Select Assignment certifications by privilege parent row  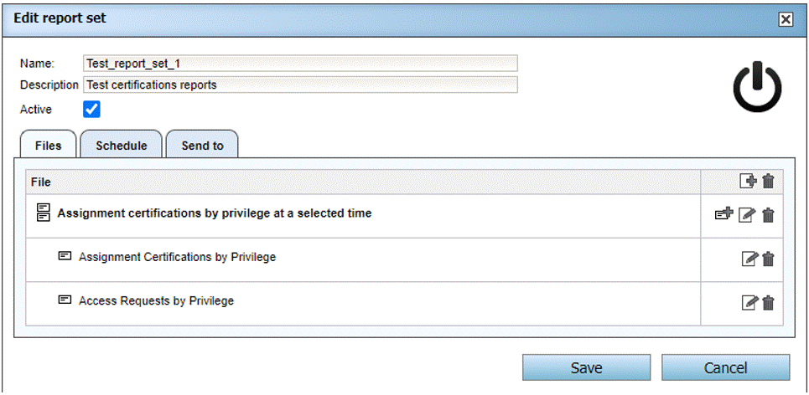[214, 213]
